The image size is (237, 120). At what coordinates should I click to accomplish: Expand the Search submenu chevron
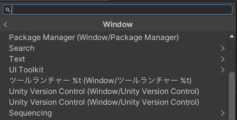(223, 48)
